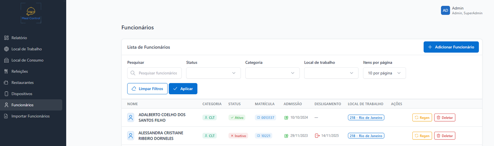Click the Relatório dashboard icon in sidebar
The height and width of the screenshot is (146, 494).
click(x=6, y=38)
